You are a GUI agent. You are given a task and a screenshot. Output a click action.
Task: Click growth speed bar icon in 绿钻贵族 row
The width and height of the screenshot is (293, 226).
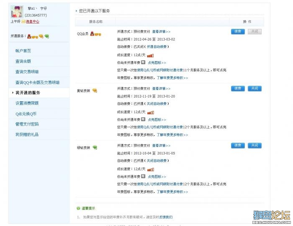150,169
